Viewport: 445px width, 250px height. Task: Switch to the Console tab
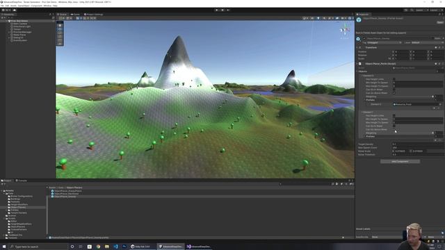click(x=22, y=181)
